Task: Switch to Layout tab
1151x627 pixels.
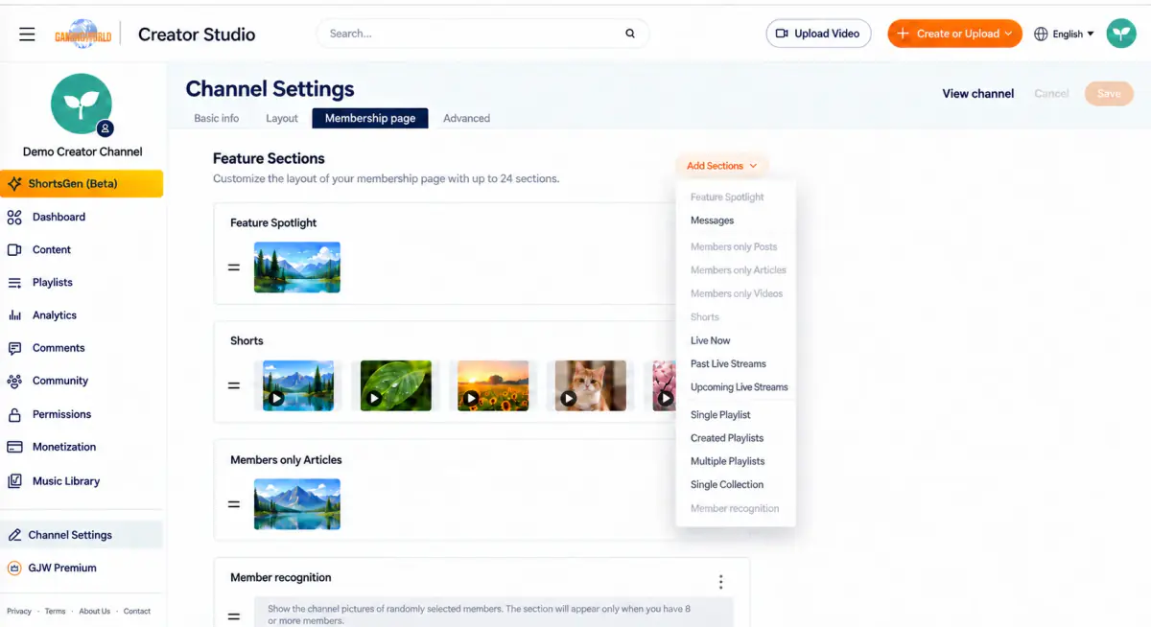Action: click(282, 118)
